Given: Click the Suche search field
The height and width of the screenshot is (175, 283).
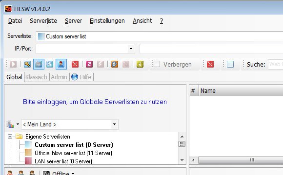Looking at the screenshot, I should click(275, 64).
